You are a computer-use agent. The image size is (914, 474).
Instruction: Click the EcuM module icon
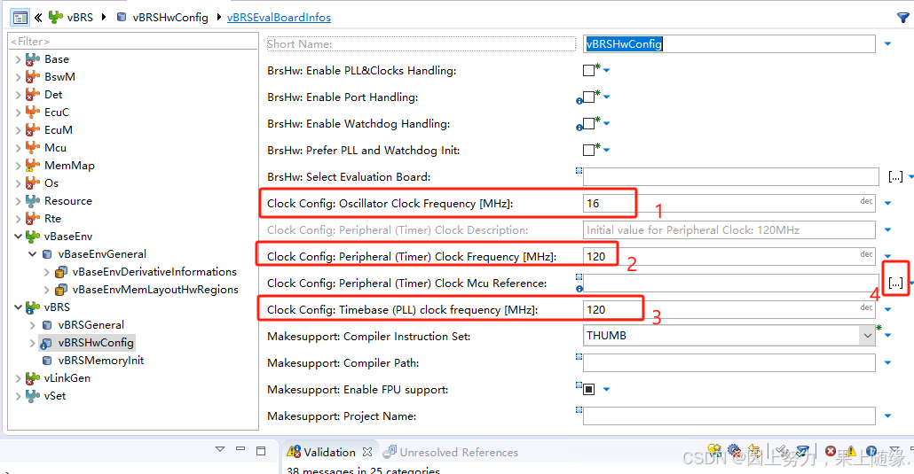point(33,130)
